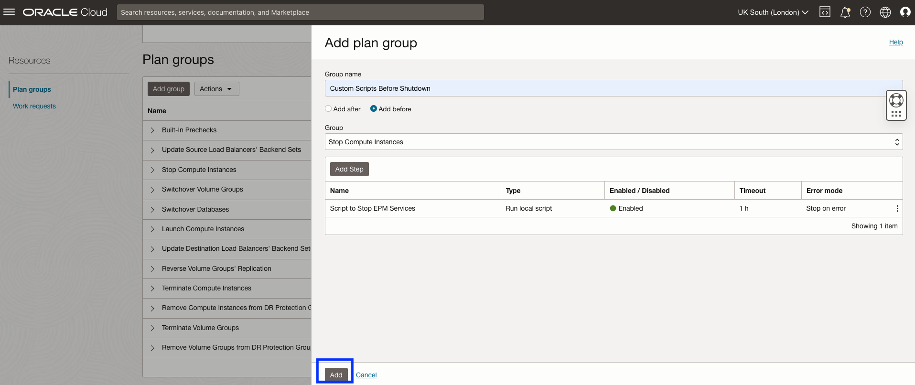Click the Oracle Cloud logo
This screenshot has width=915, height=385.
click(x=65, y=12)
